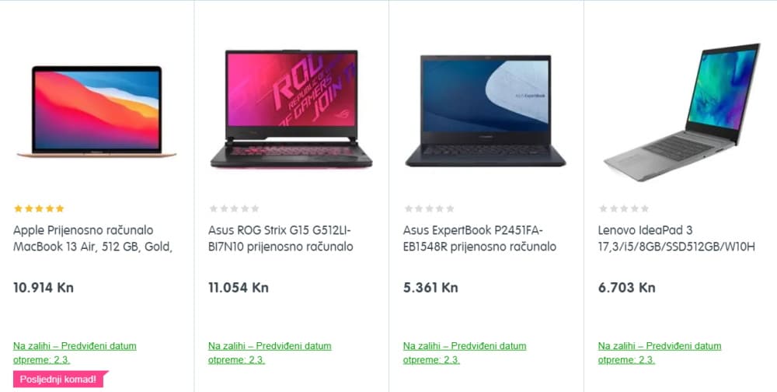Click MacBook stock availability link
Viewport: 777px width, 392px height.
tap(75, 352)
